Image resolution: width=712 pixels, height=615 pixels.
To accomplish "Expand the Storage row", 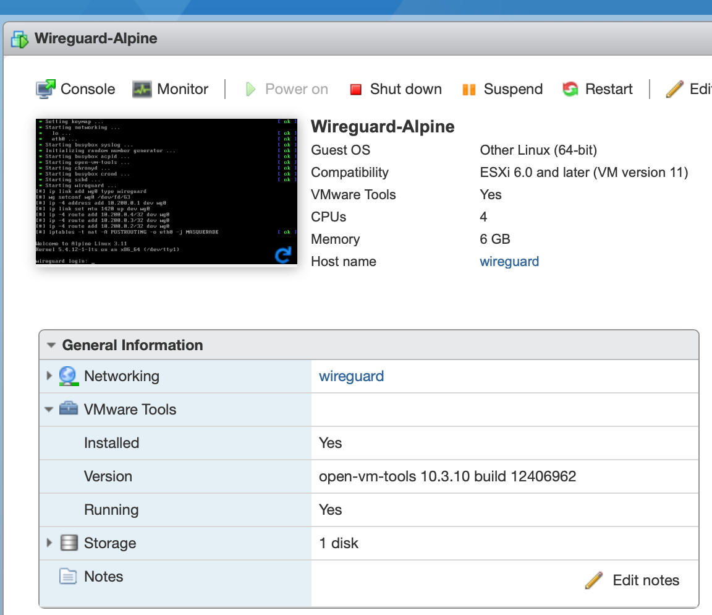I will 49,542.
